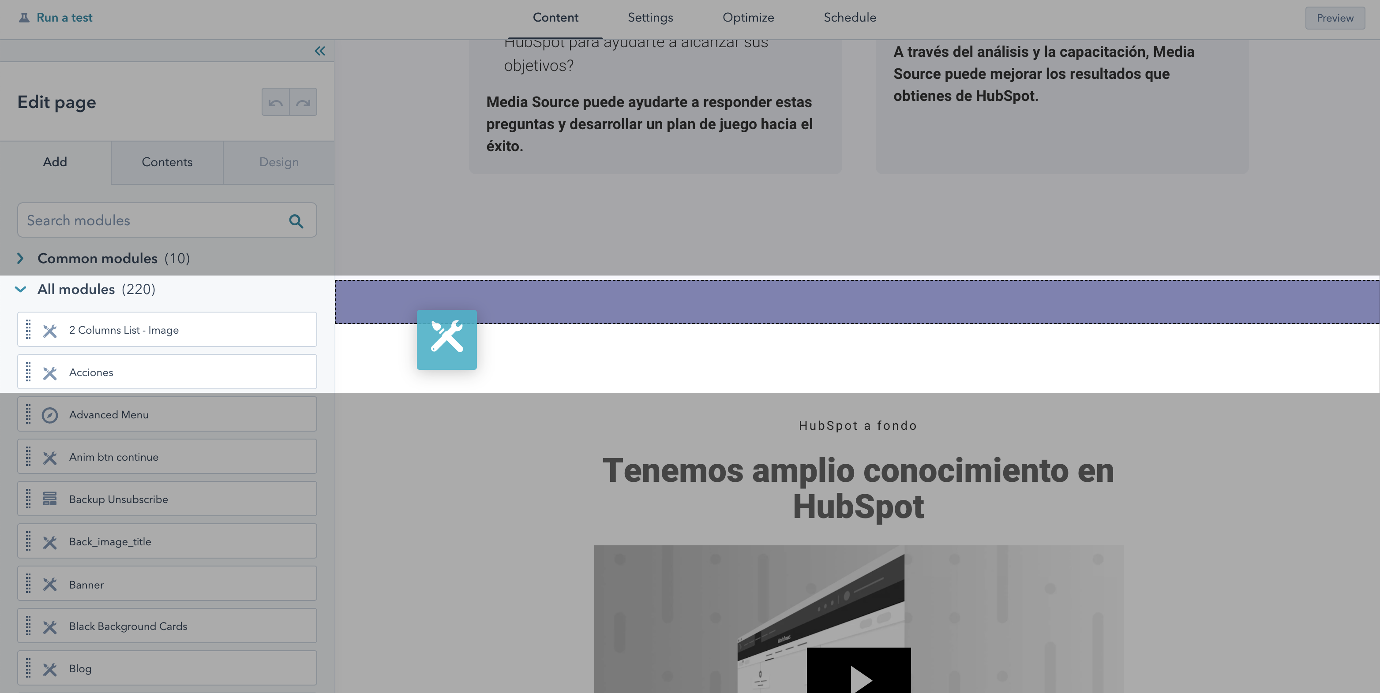1380x693 pixels.
Task: Grab the drag handle of Advanced Menu
Action: [x=28, y=414]
